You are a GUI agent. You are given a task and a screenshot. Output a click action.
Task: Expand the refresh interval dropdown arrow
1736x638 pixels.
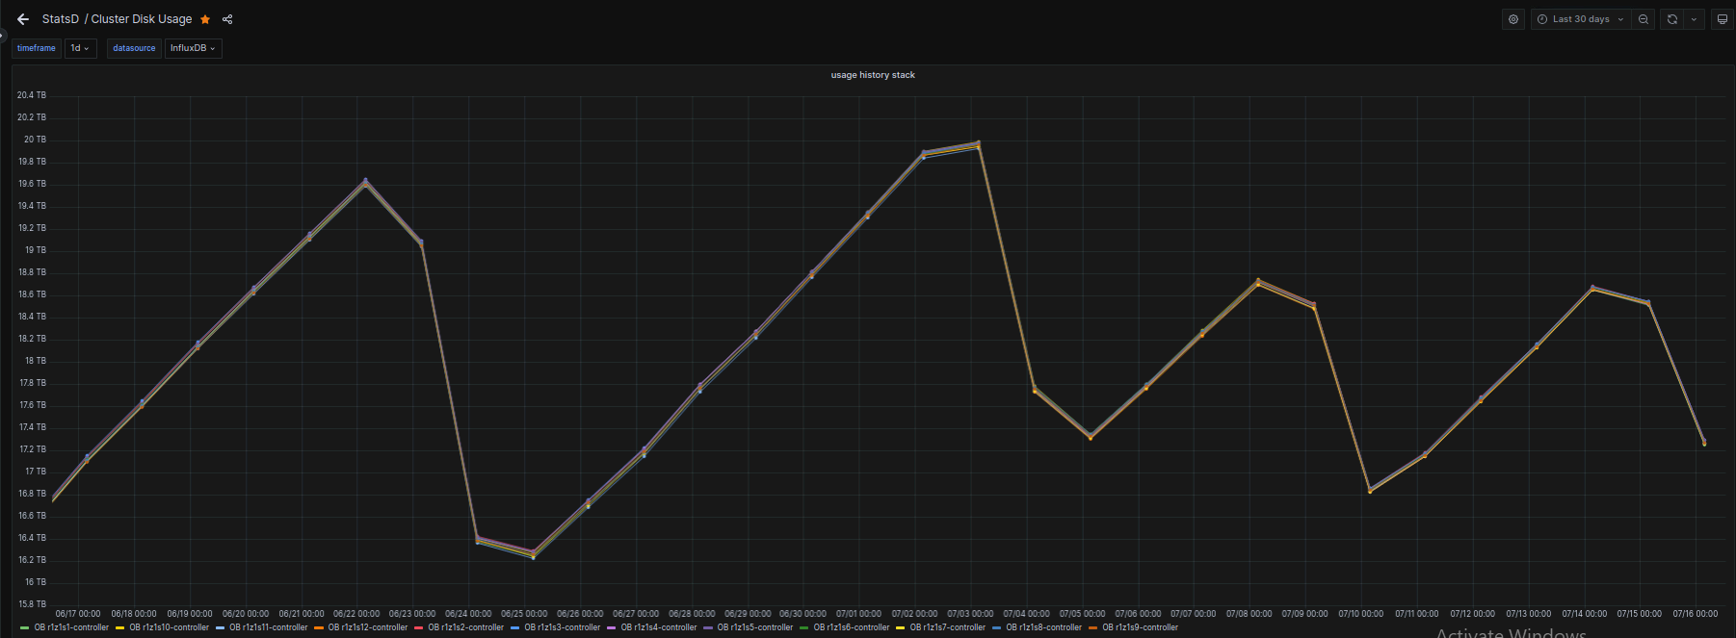tap(1694, 19)
